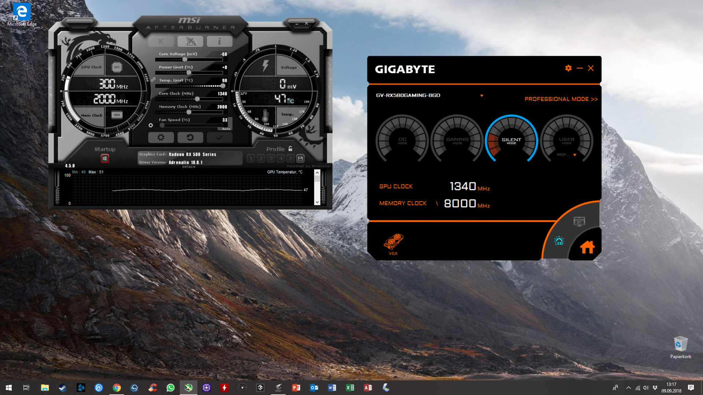Expand the GV-RX580GAMING-8GD card dropdown
The image size is (703, 395).
click(482, 96)
